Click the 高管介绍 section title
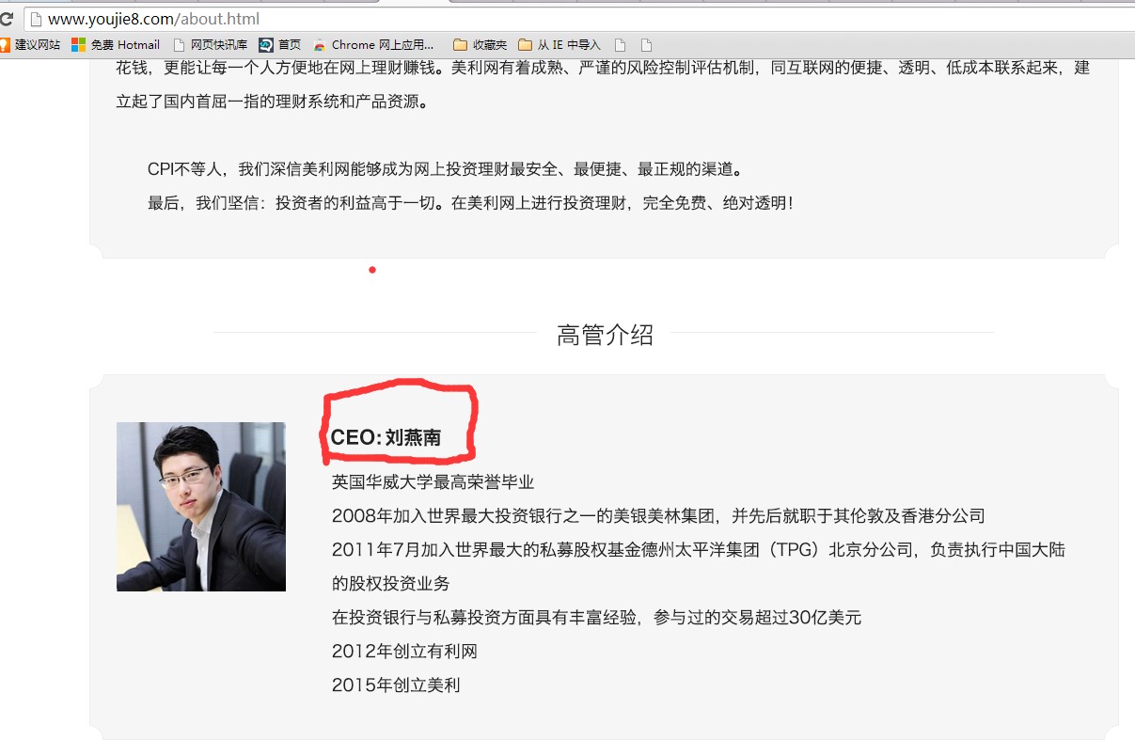 tap(605, 335)
